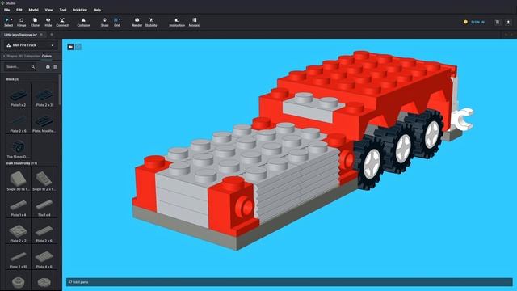Viewport: 517px width, 291px height.
Task: Choose the Hinge tool
Action: [x=22, y=22]
